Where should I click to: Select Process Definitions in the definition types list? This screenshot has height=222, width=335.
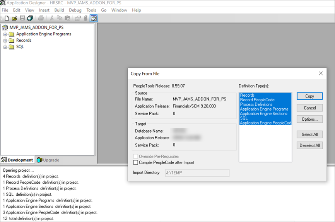pos(256,104)
